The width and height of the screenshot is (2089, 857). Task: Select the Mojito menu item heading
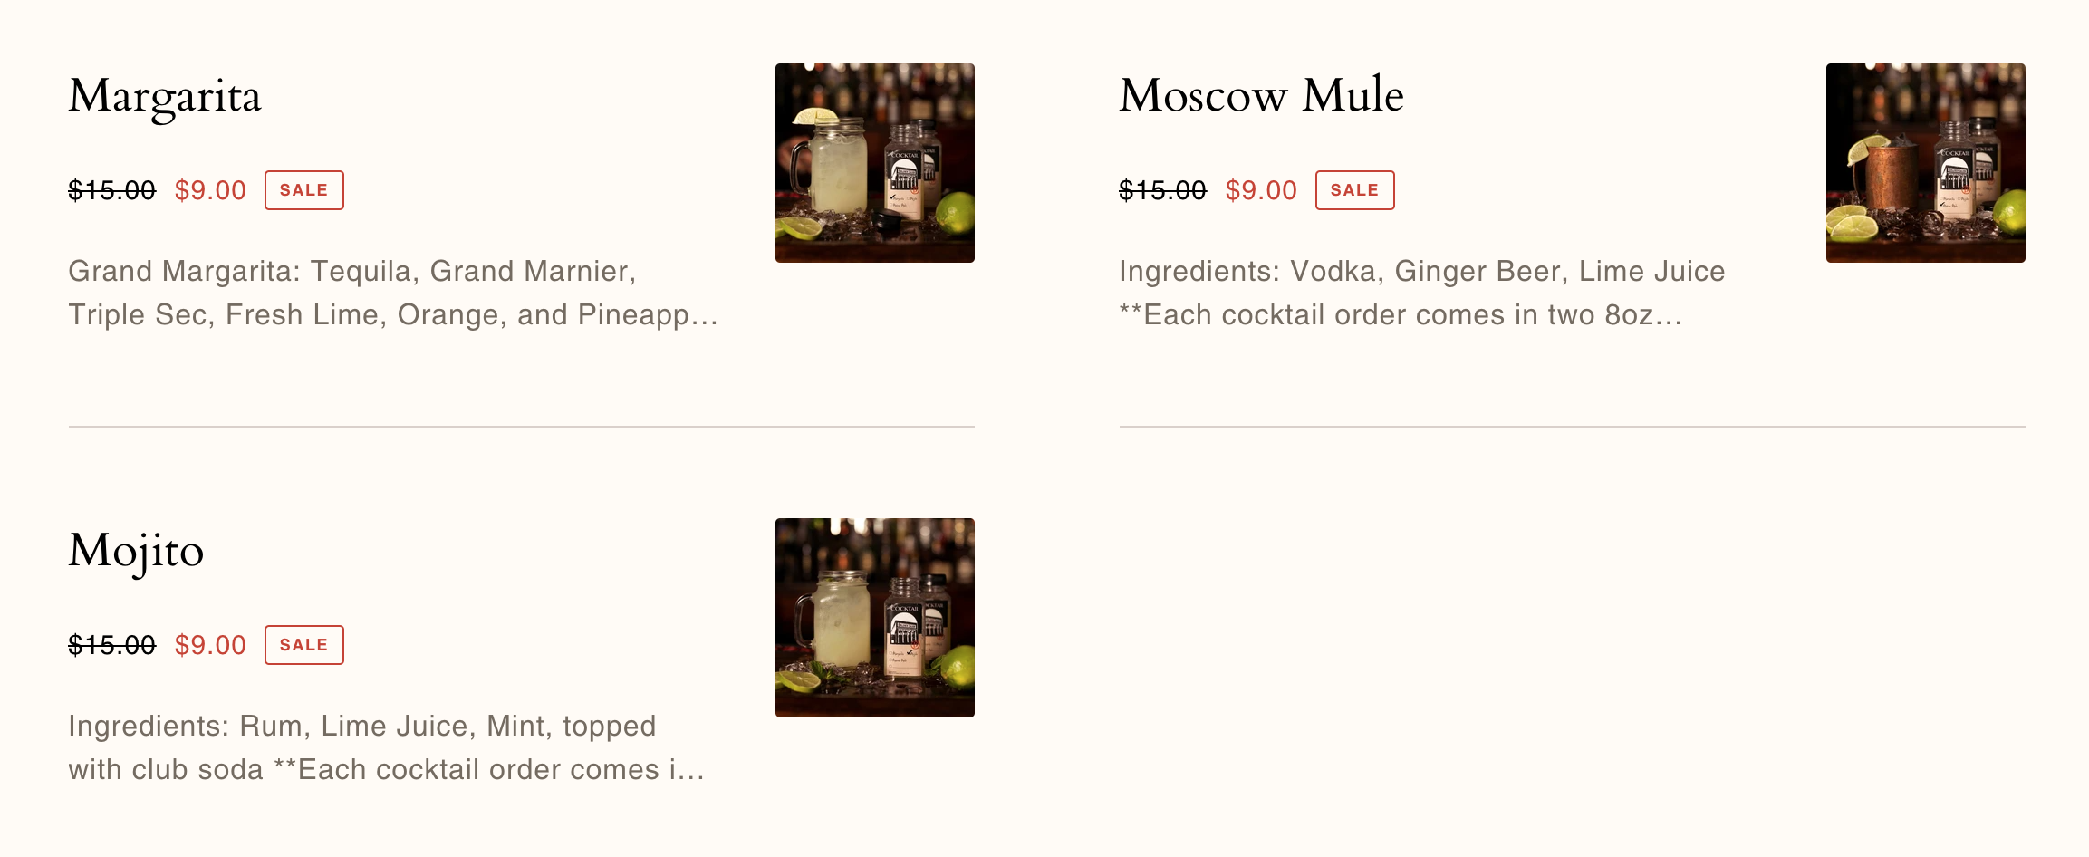click(x=136, y=552)
